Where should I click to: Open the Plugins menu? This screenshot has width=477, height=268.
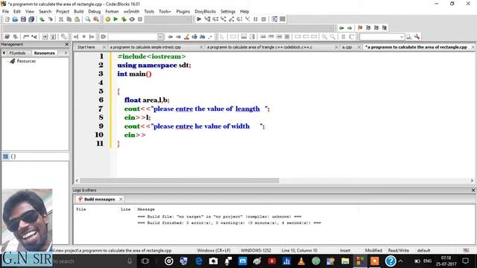click(183, 12)
